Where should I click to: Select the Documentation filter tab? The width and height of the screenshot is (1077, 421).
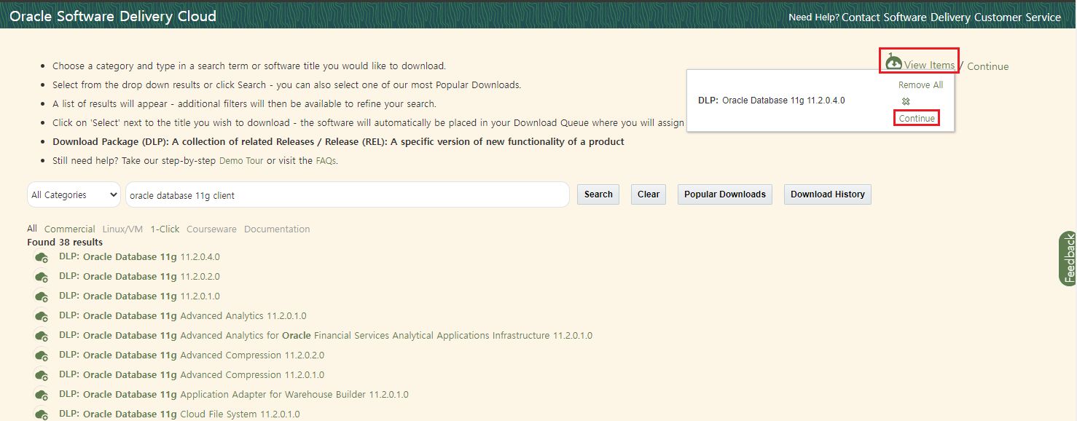click(277, 229)
